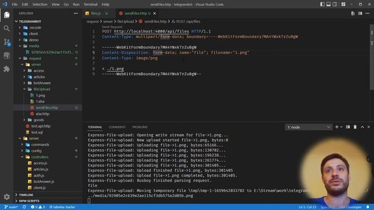Click the sync changes icon in status bar
The image size is (374, 210).
tap(25, 207)
